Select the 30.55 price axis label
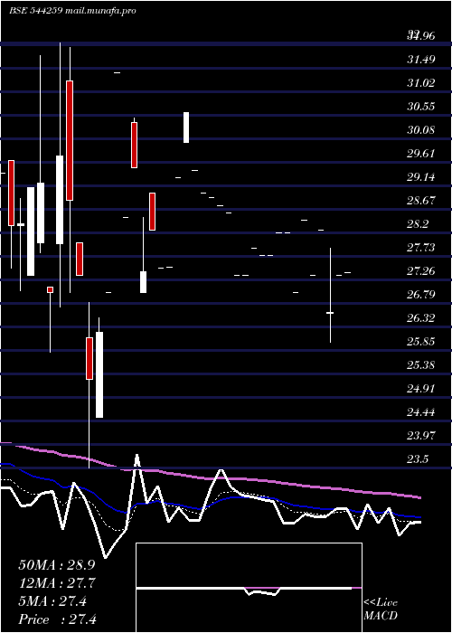The width and height of the screenshot is (452, 633). pyautogui.click(x=421, y=107)
